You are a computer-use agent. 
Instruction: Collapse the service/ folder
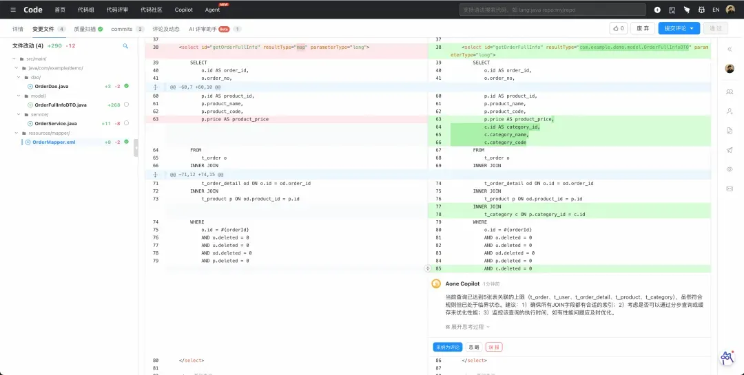click(19, 114)
